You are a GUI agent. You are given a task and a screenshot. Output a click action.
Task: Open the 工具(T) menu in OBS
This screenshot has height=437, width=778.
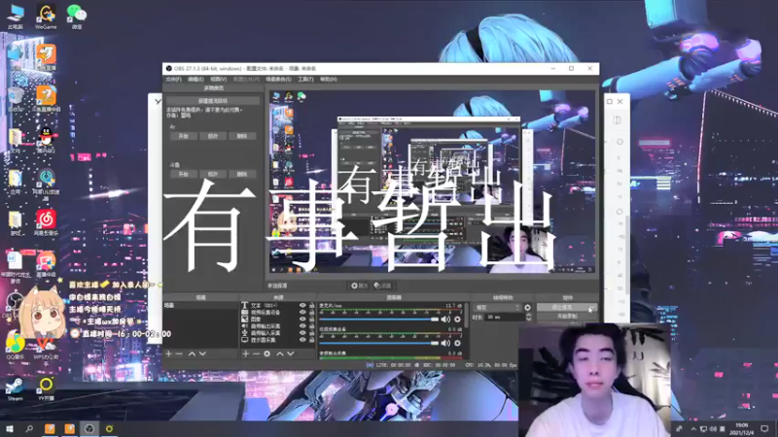click(305, 80)
